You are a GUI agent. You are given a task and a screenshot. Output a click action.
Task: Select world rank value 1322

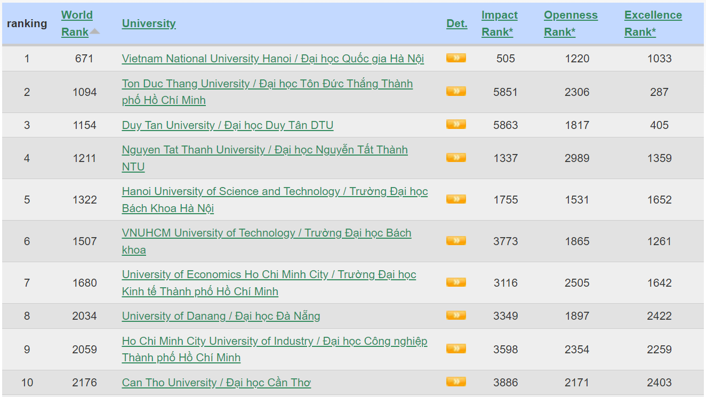point(84,200)
